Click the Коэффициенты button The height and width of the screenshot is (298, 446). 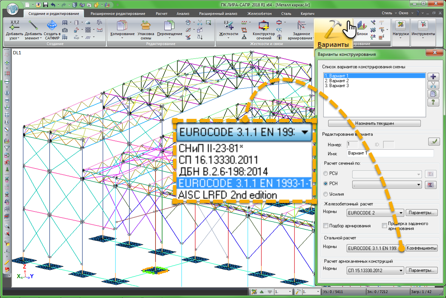tap(422, 248)
